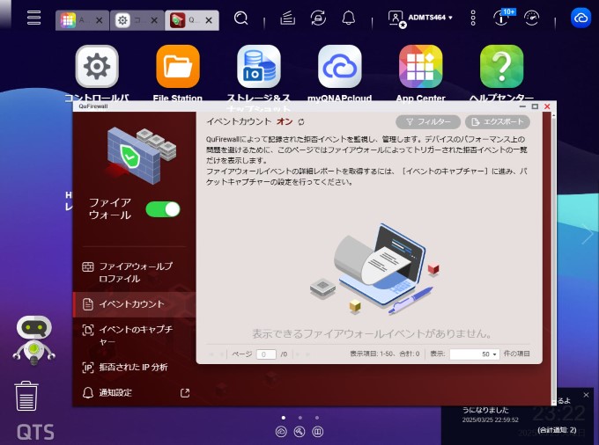Open external devices icon in top bar
The image size is (599, 445).
(x=318, y=18)
